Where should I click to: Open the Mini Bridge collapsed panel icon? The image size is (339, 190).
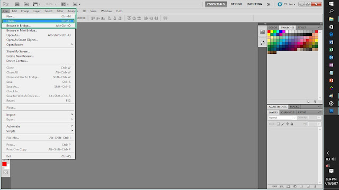click(263, 32)
